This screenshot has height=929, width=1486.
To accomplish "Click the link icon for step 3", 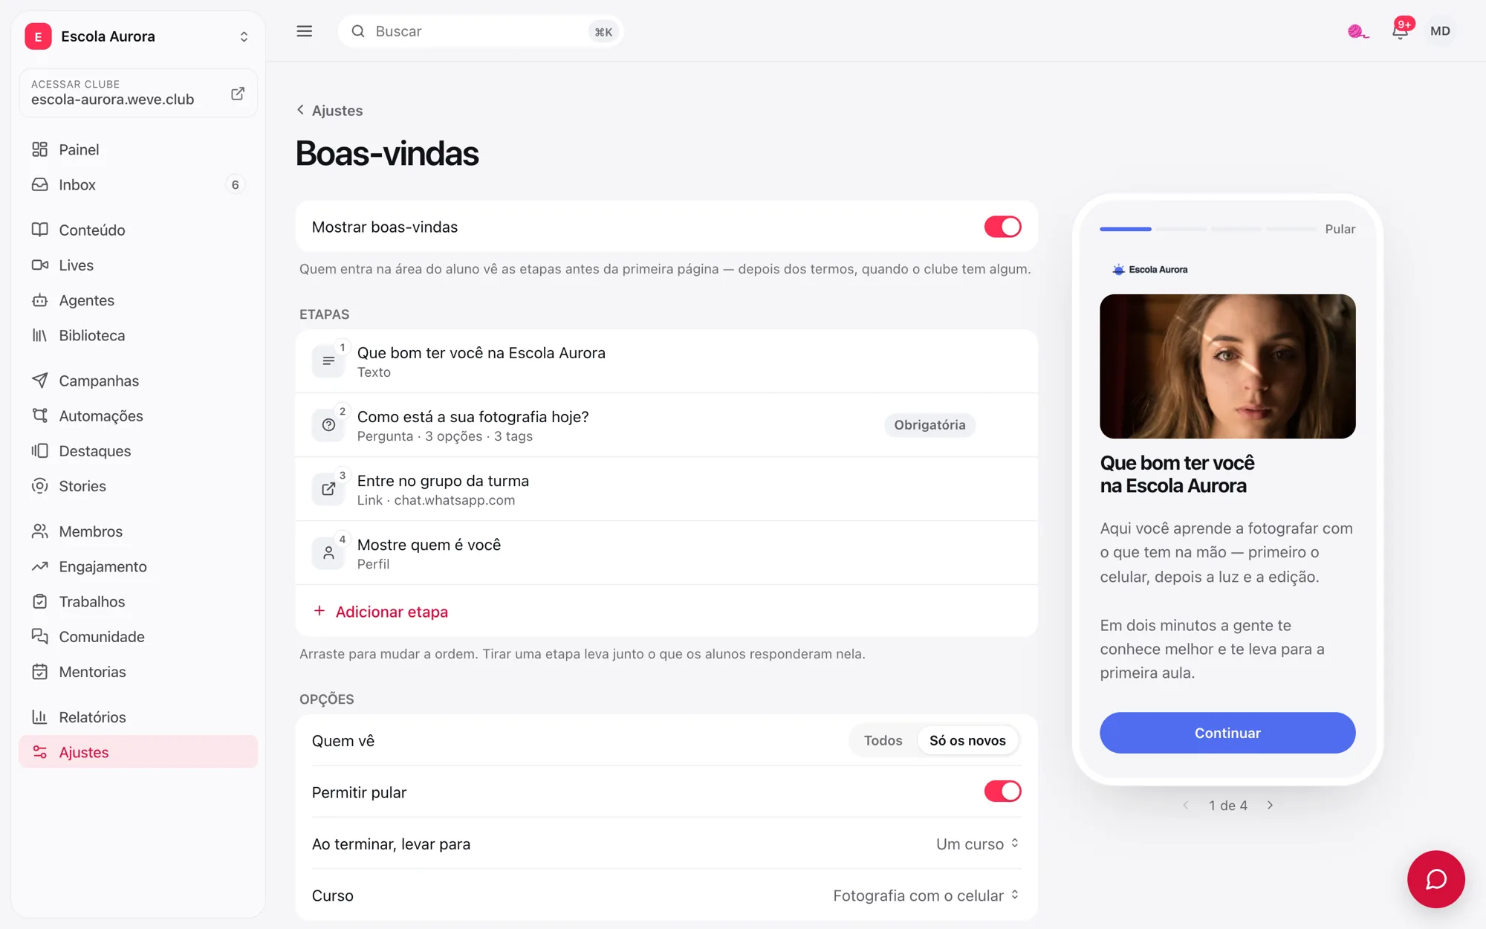I will [328, 489].
